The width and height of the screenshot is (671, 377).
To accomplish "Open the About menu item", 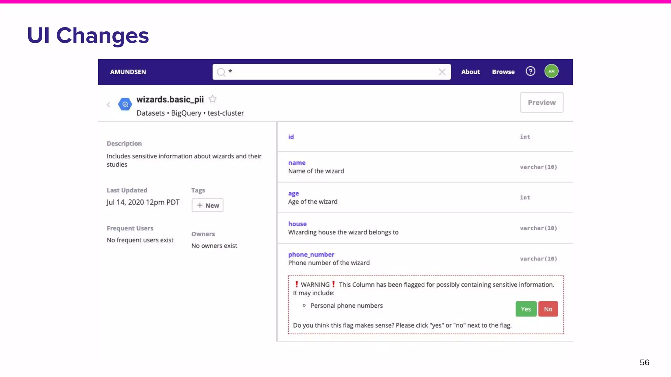I will coord(470,72).
